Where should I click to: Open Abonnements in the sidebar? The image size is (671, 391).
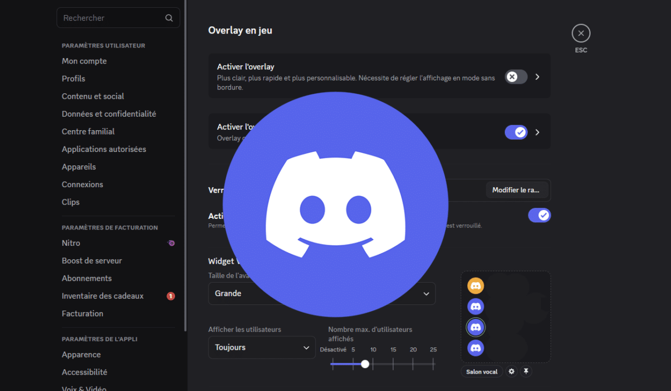click(x=87, y=278)
